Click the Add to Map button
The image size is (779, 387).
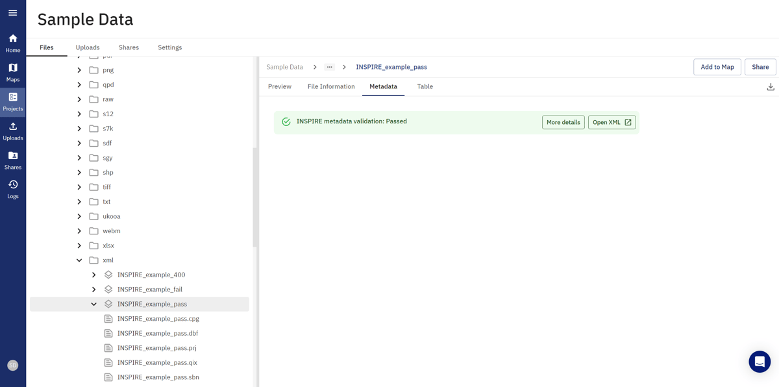coord(717,67)
